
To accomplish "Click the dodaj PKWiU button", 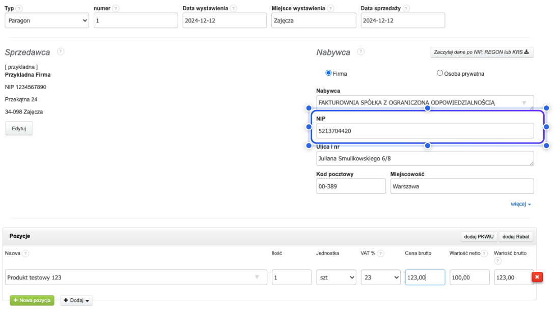I will [478, 236].
